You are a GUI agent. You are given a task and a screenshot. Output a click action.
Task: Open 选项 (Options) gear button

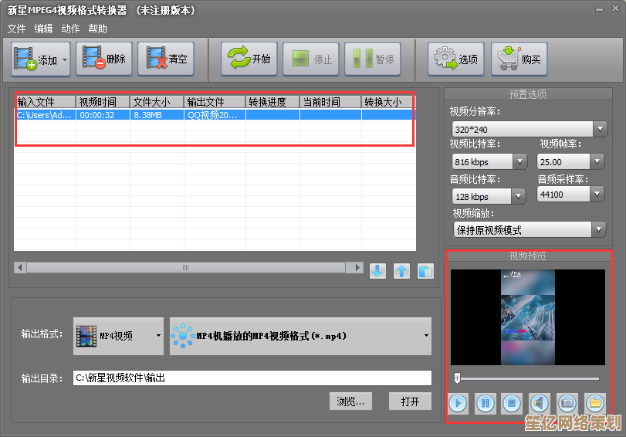click(x=456, y=59)
